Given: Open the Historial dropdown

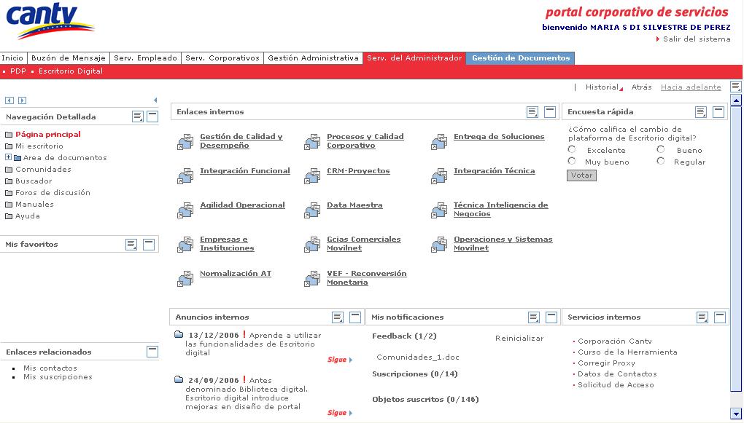Looking at the screenshot, I should (603, 87).
